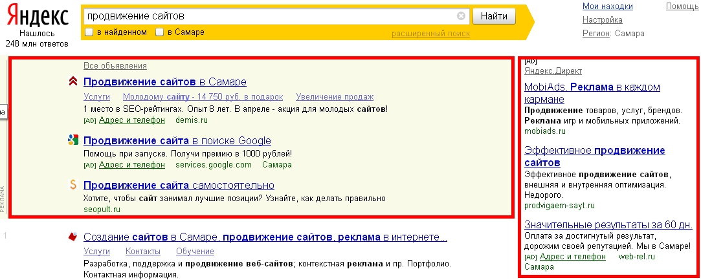701x280 pixels.
Task: Open ad 'Продвижение сайта самостоятельно'
Action: [x=179, y=185]
